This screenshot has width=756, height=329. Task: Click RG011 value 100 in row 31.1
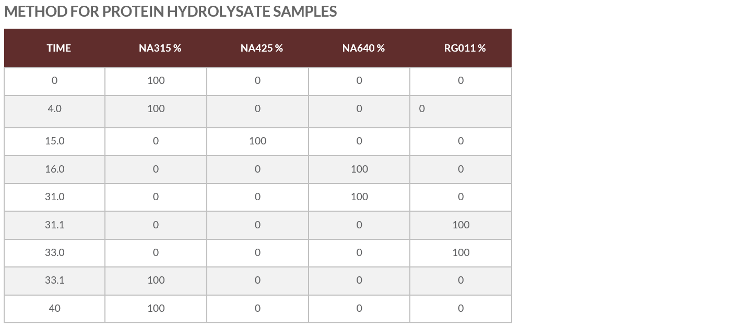coord(460,225)
